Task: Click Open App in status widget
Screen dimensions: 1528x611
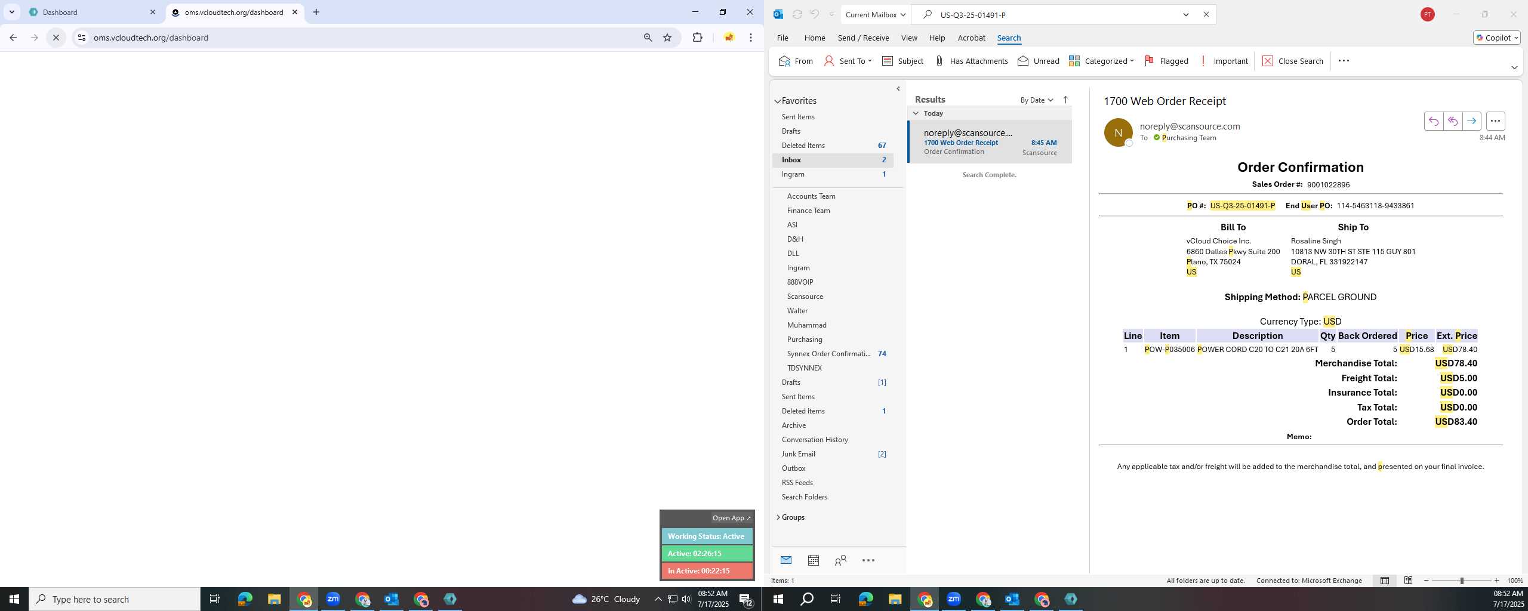Action: pyautogui.click(x=731, y=518)
